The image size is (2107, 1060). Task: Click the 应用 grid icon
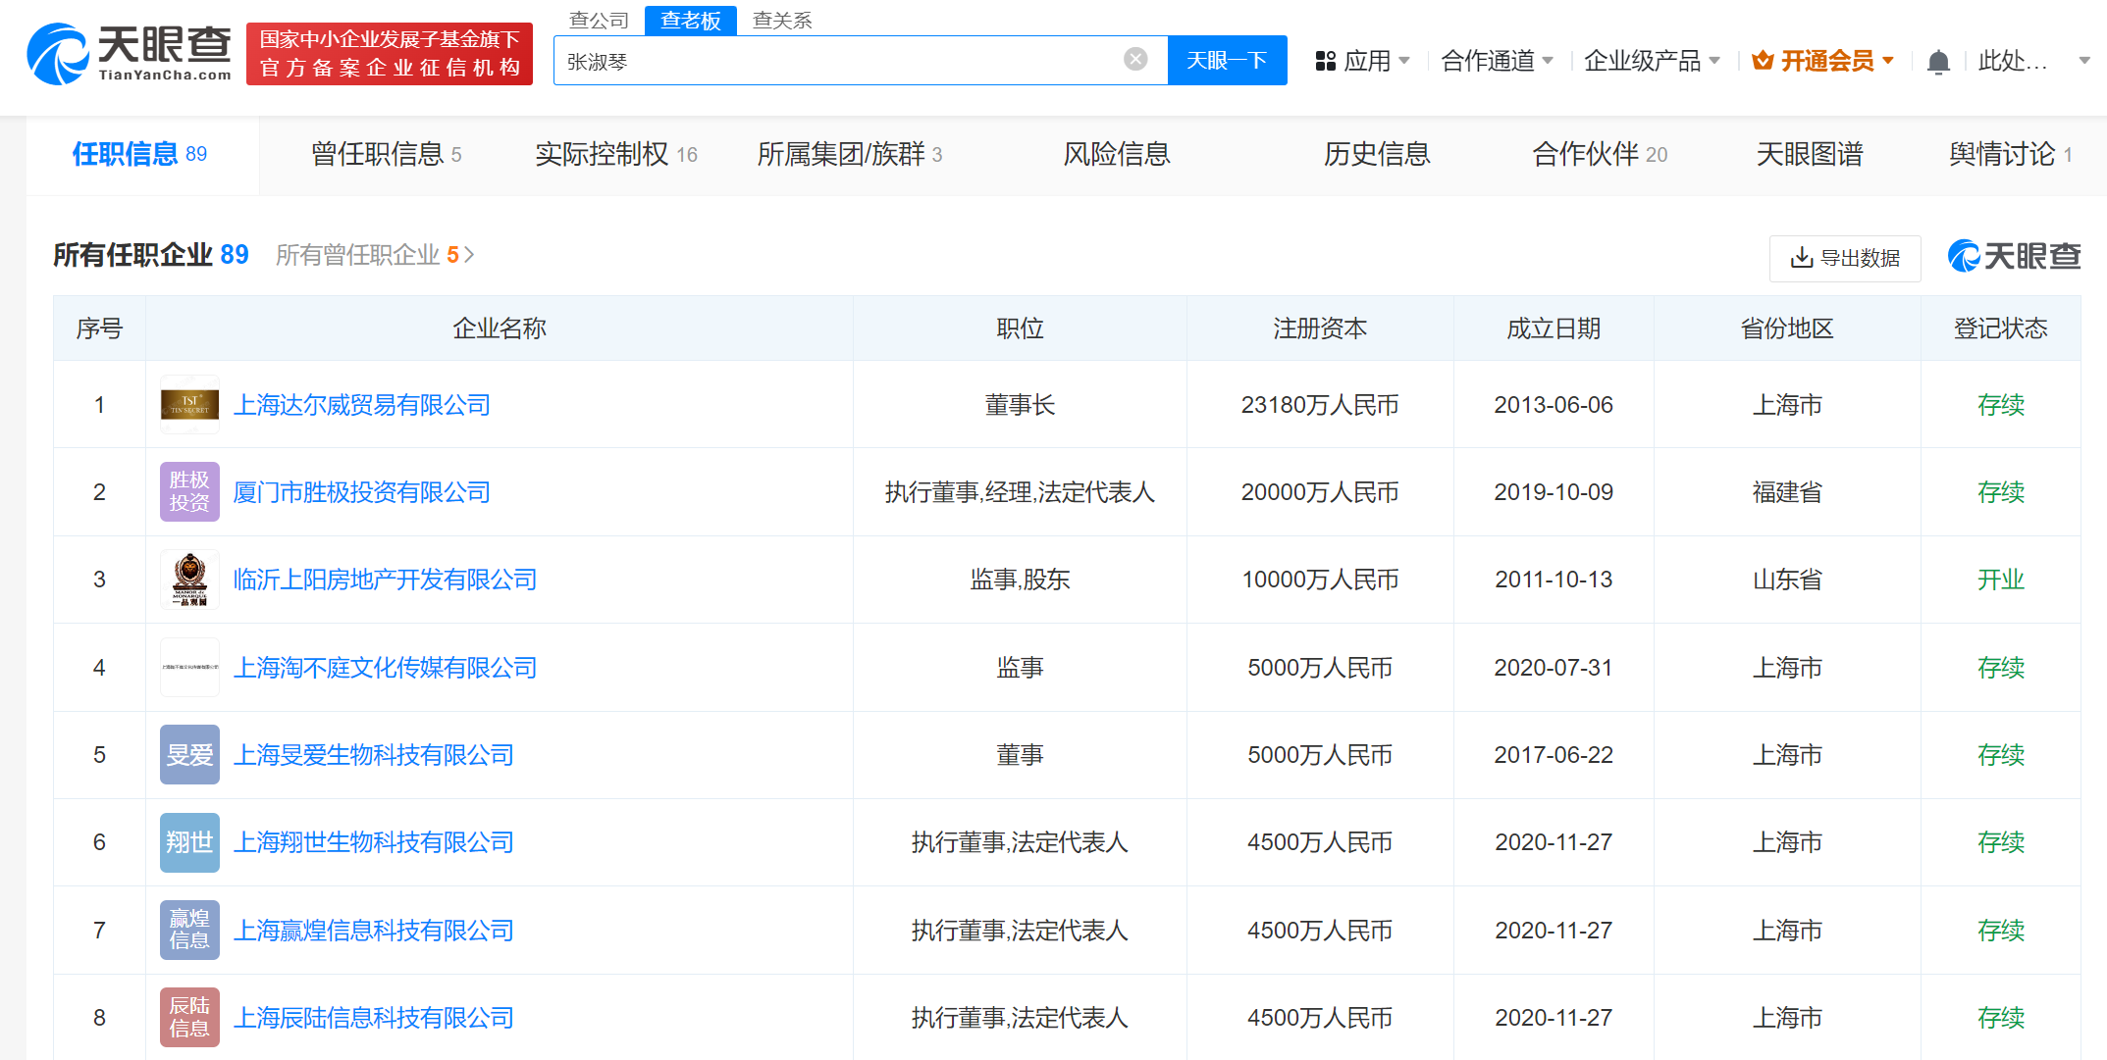click(x=1326, y=61)
